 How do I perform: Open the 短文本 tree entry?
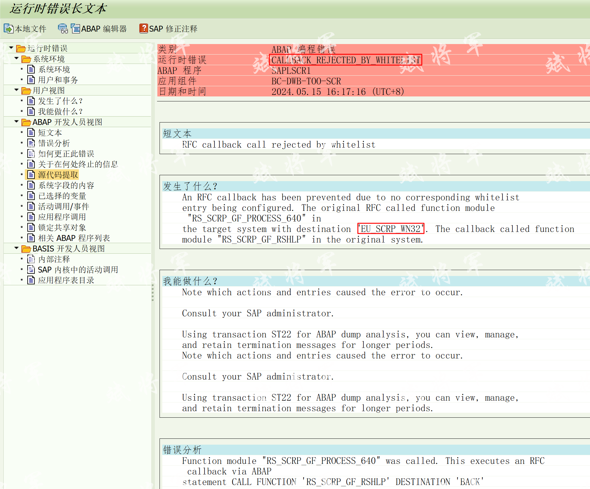tap(50, 133)
